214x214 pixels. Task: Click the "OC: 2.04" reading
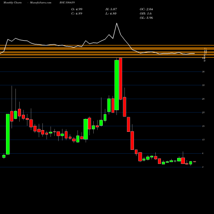[146, 9]
